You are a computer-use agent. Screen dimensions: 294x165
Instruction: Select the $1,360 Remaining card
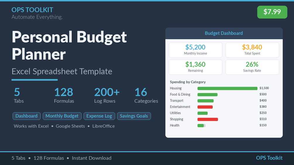tap(195, 67)
